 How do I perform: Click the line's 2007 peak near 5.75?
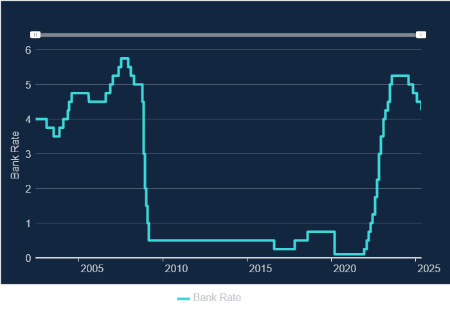click(125, 58)
